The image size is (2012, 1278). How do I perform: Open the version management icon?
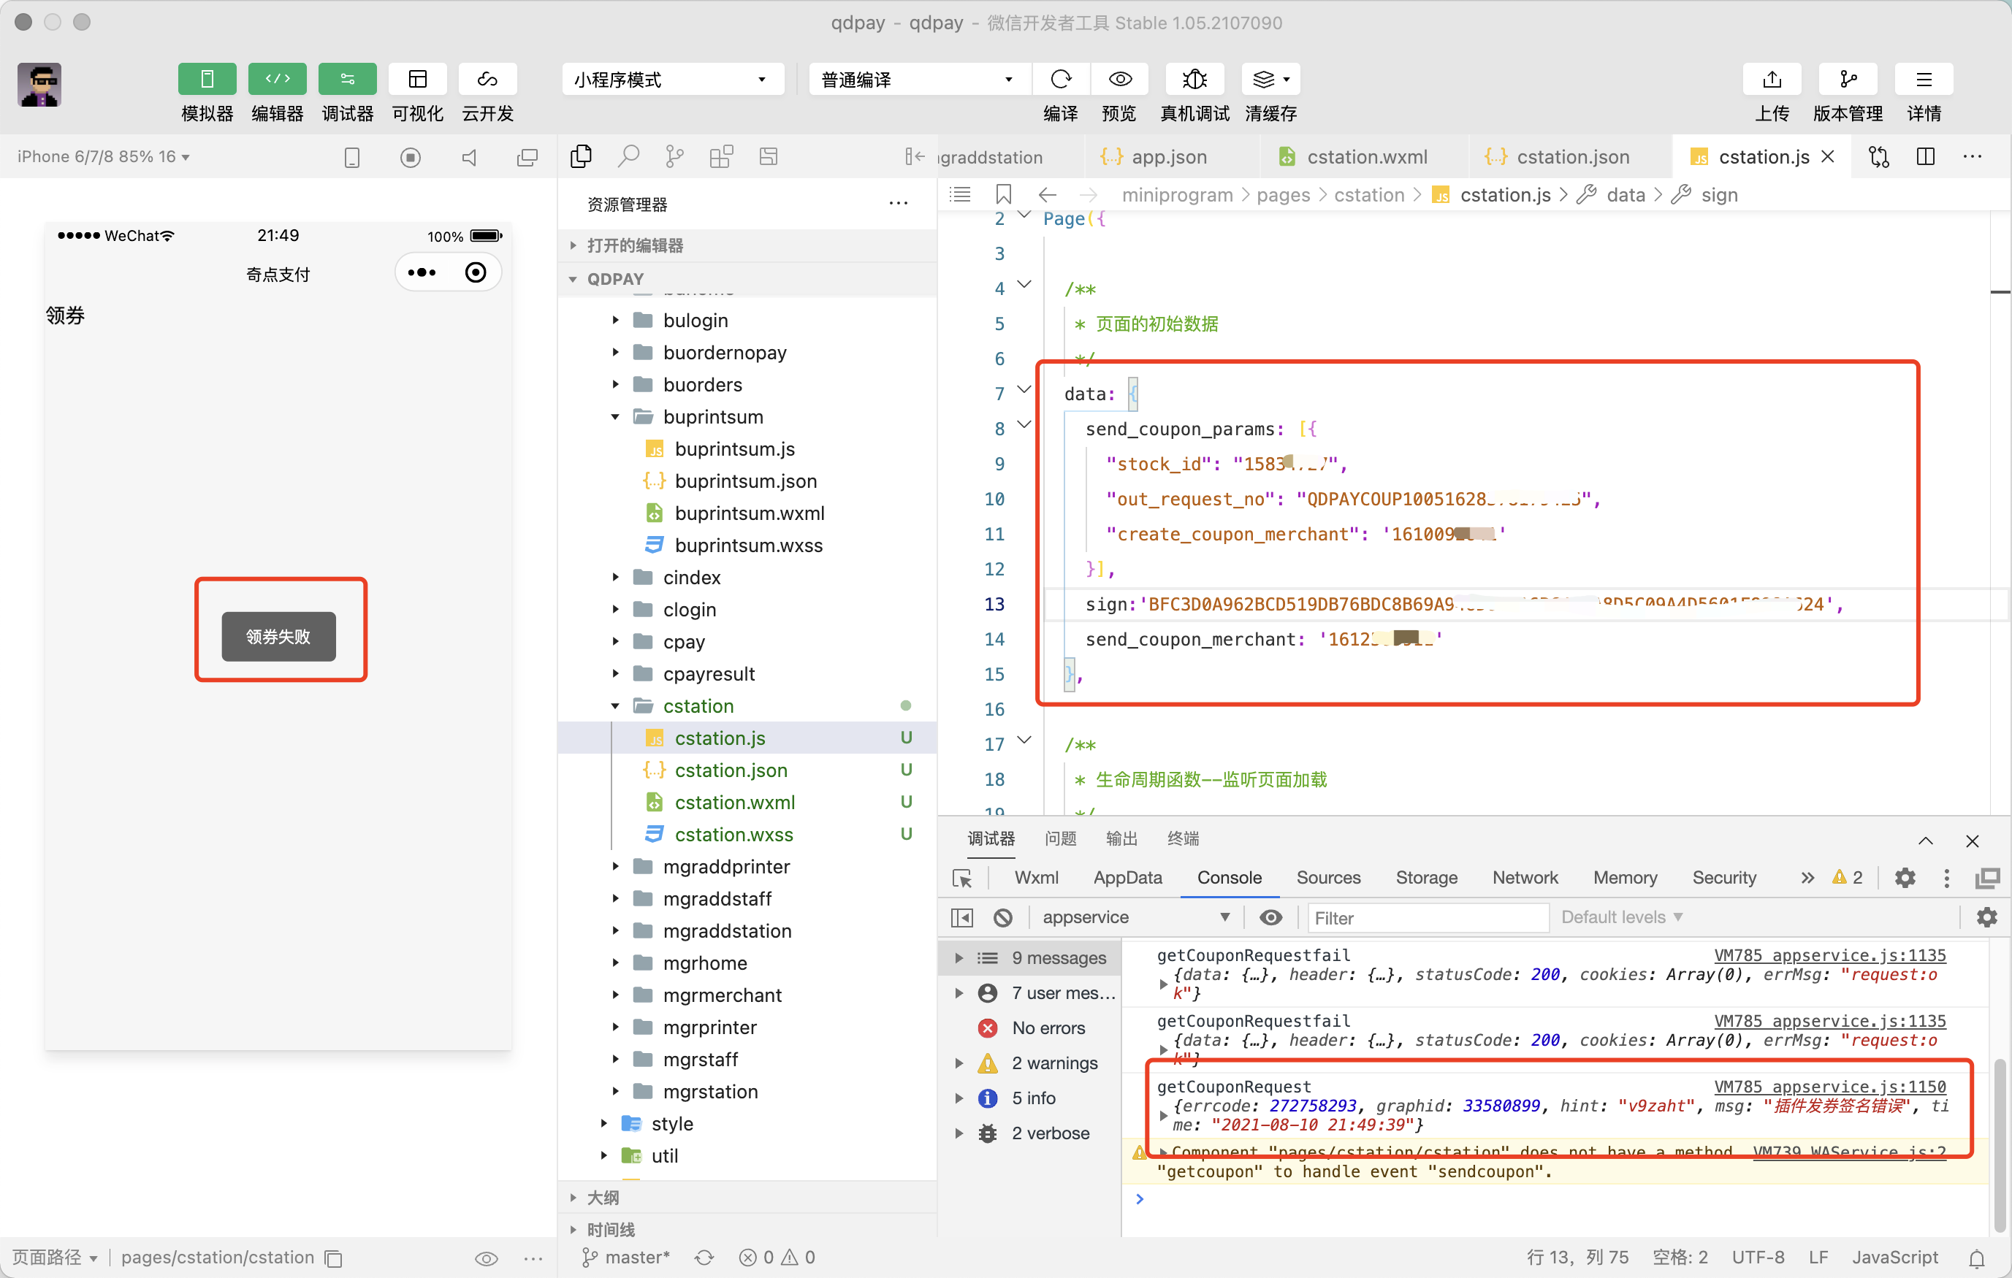tap(1847, 80)
